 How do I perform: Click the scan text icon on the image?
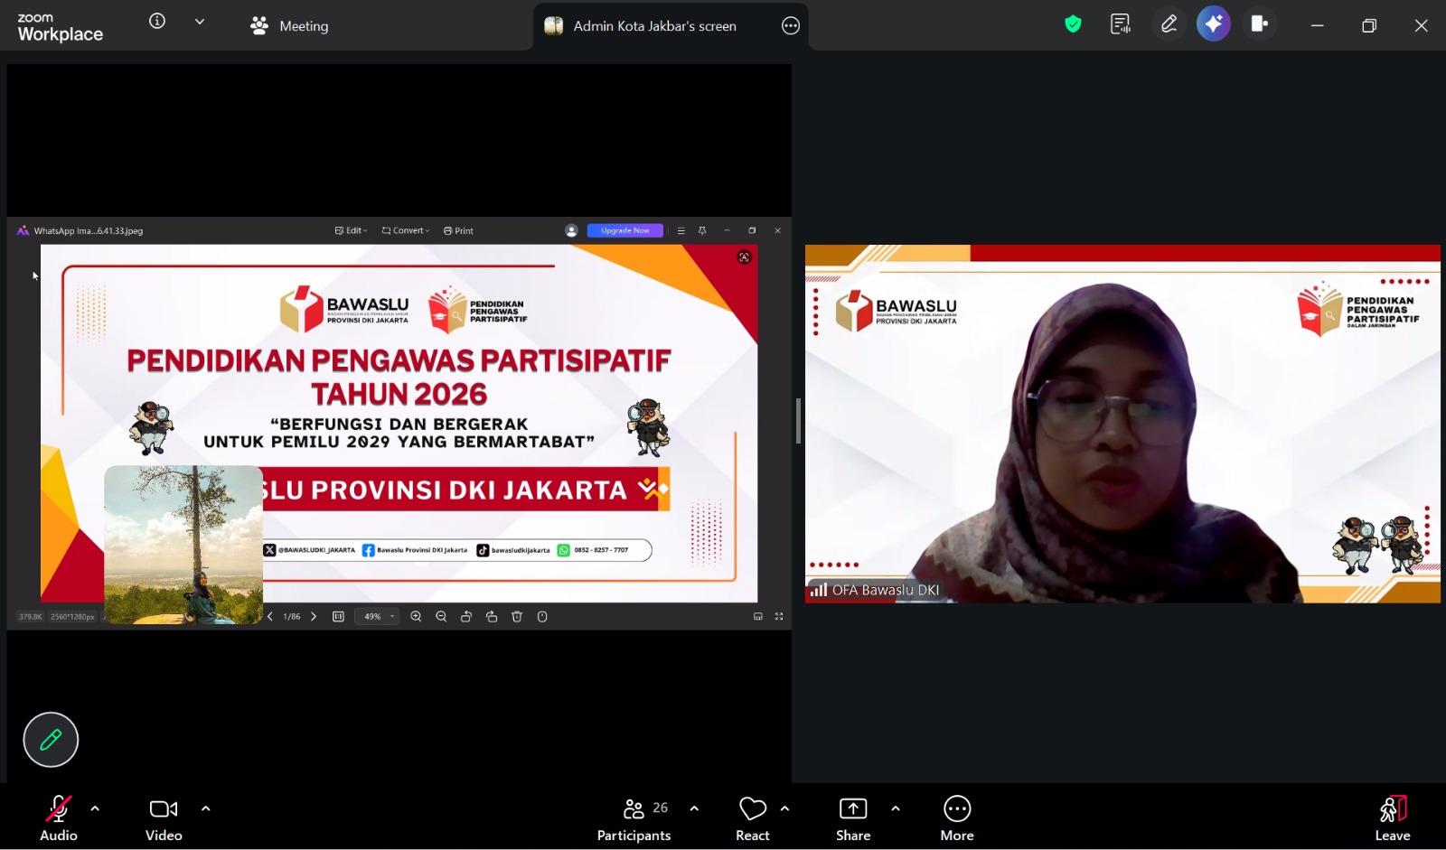[744, 257]
